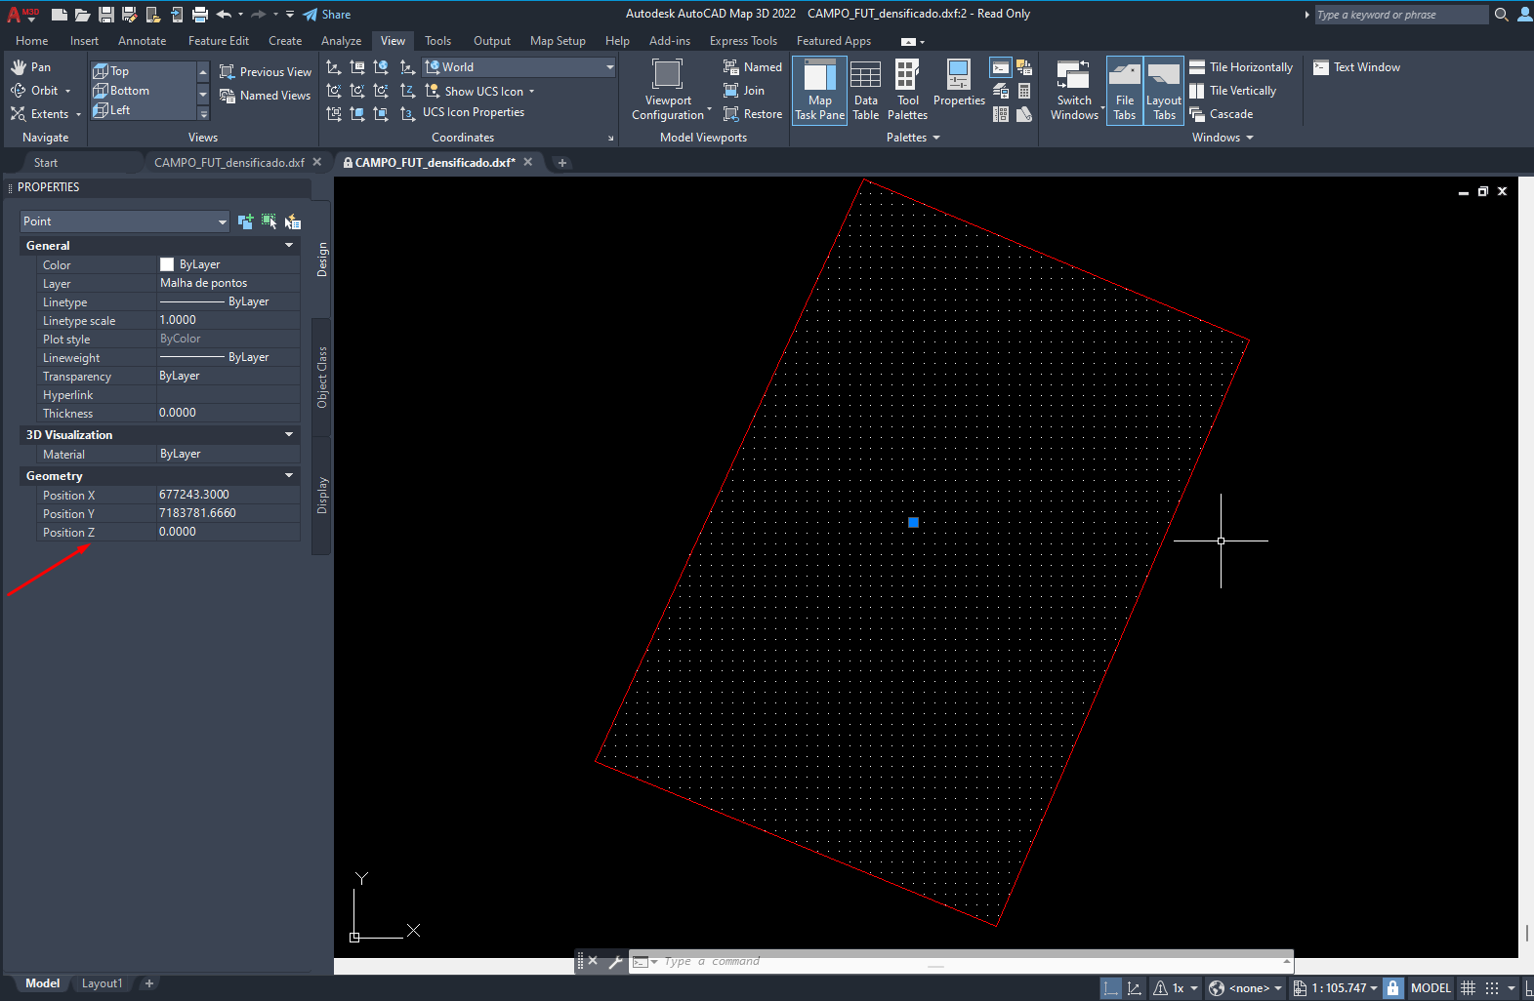
Task: Select the Left view in Views list
Action: click(144, 110)
